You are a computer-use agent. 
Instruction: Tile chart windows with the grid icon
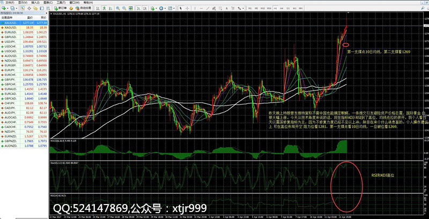point(130,8)
